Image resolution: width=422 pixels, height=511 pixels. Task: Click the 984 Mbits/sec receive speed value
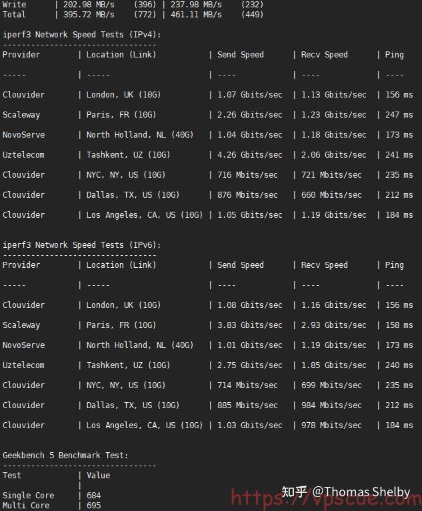(x=331, y=405)
